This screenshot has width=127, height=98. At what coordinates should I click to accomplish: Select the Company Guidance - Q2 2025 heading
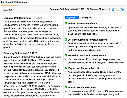(x=20, y=53)
